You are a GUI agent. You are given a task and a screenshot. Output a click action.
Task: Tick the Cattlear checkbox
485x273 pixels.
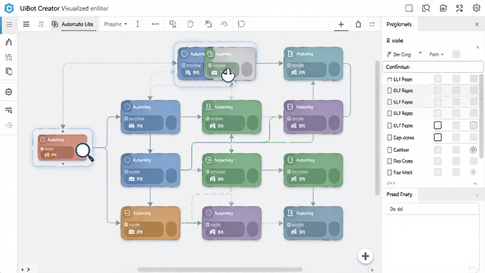[389, 150]
